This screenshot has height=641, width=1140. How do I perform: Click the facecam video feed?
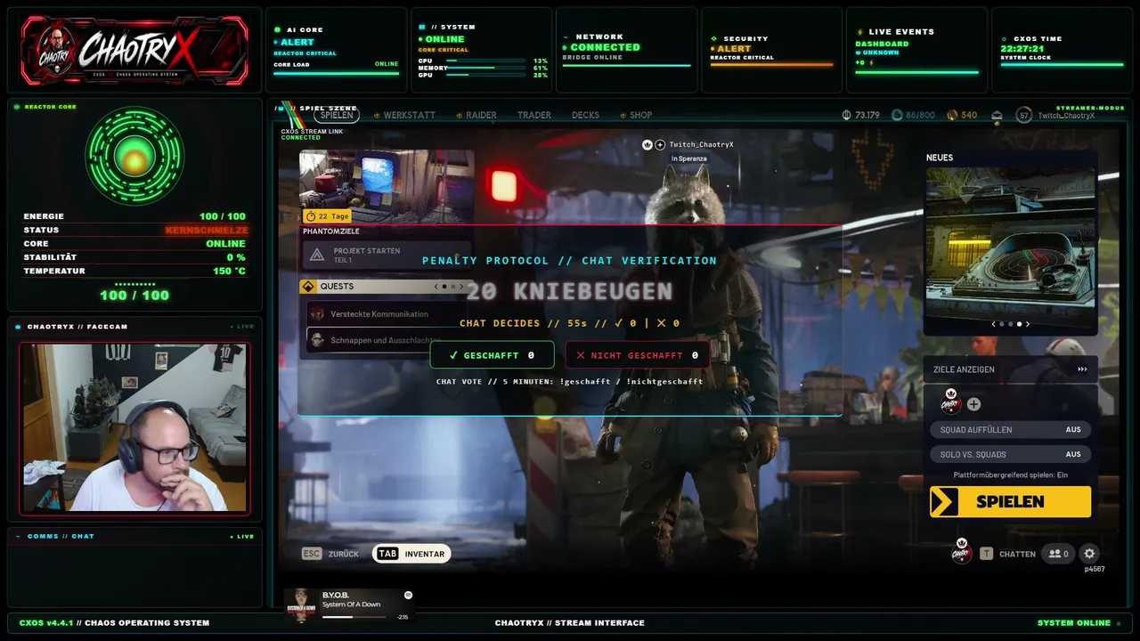pos(134,427)
